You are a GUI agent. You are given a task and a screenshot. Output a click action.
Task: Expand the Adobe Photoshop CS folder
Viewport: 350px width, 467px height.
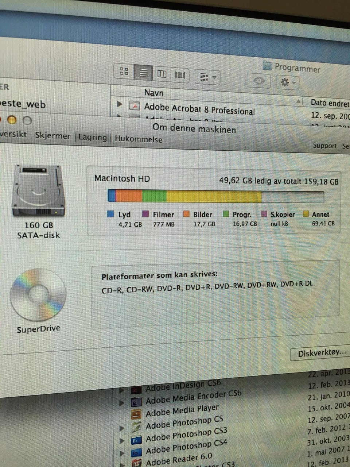tap(121, 428)
